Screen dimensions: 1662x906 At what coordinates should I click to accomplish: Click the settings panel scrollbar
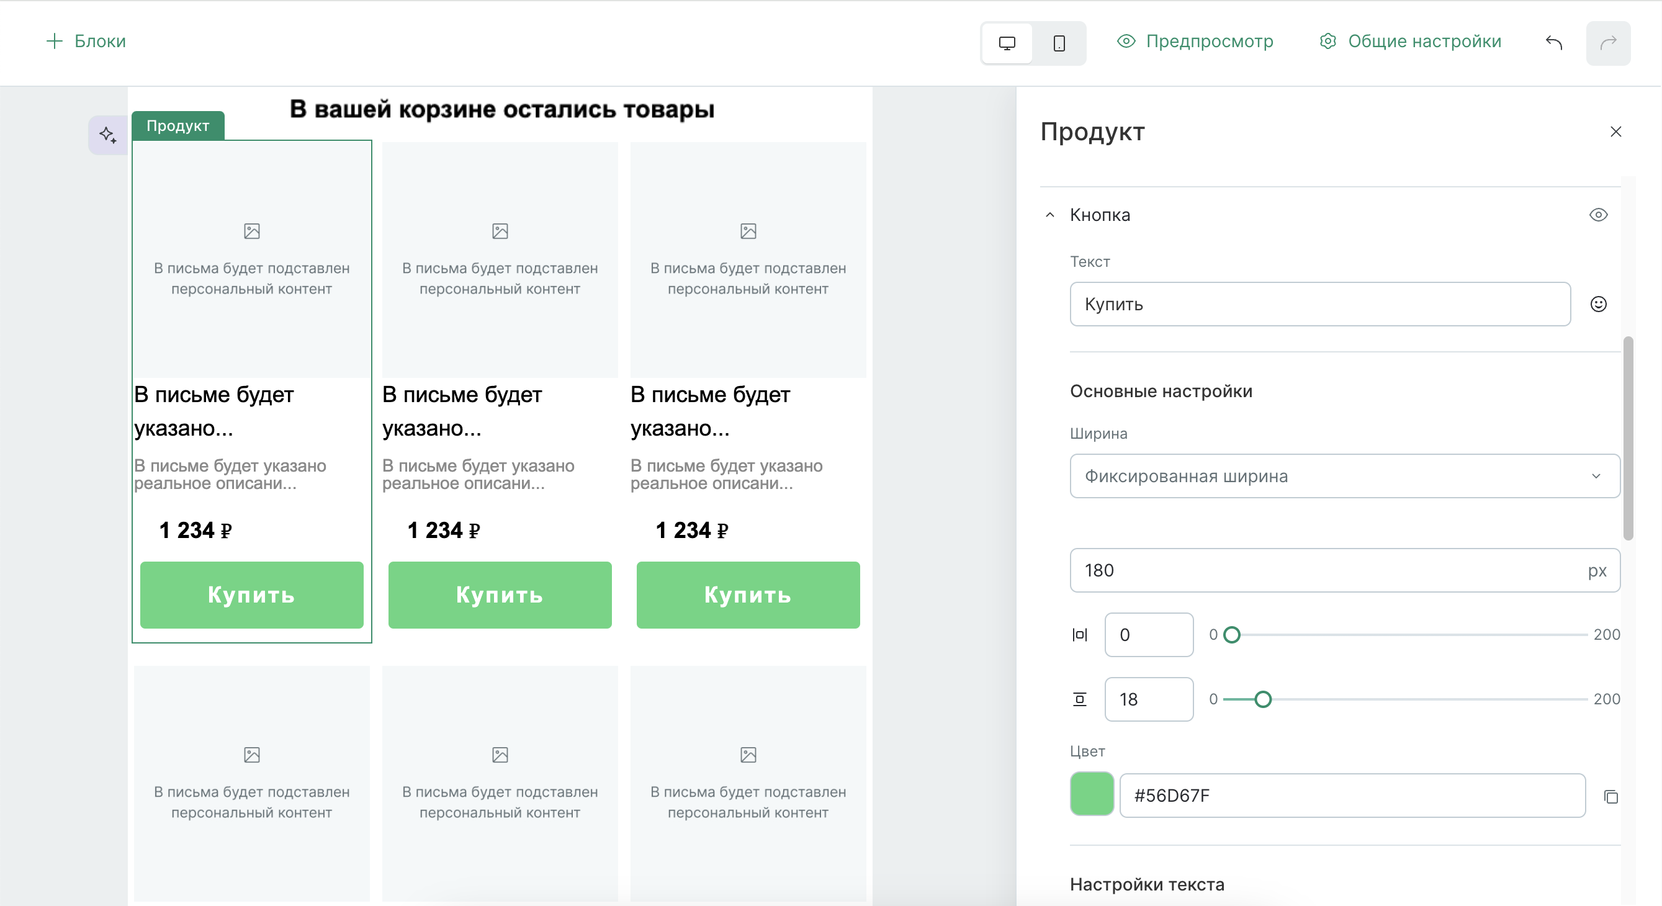(1628, 439)
